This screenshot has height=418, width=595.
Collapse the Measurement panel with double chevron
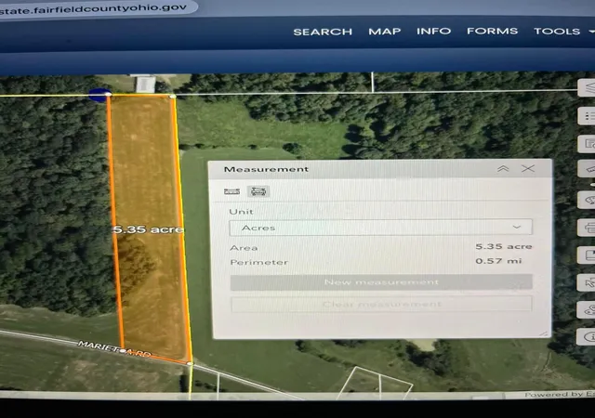tap(503, 169)
